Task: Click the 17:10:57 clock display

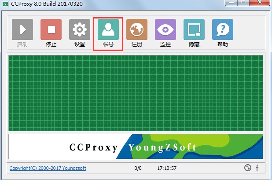Action: click(x=167, y=168)
